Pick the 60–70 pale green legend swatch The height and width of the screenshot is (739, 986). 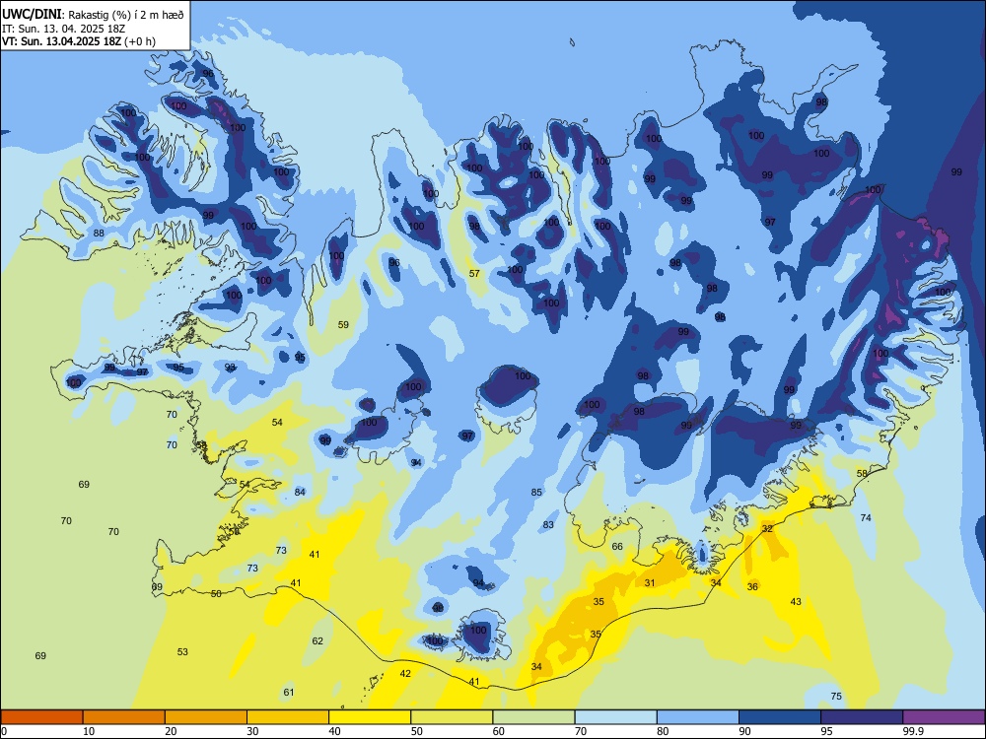[533, 717]
